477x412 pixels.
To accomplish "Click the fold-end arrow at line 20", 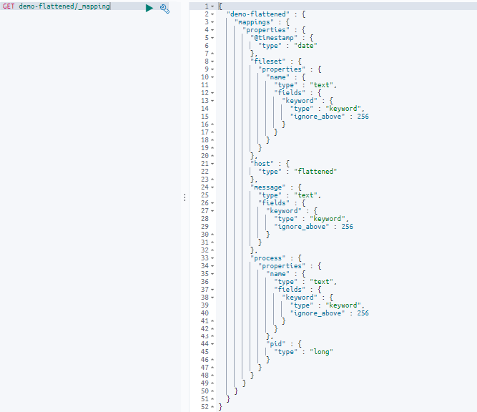I will tap(212, 156).
